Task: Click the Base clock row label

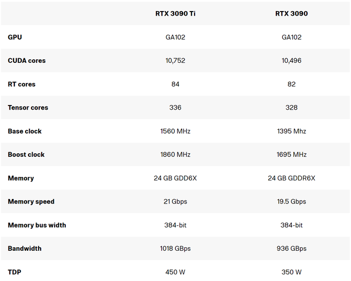Action: pyautogui.click(x=25, y=131)
